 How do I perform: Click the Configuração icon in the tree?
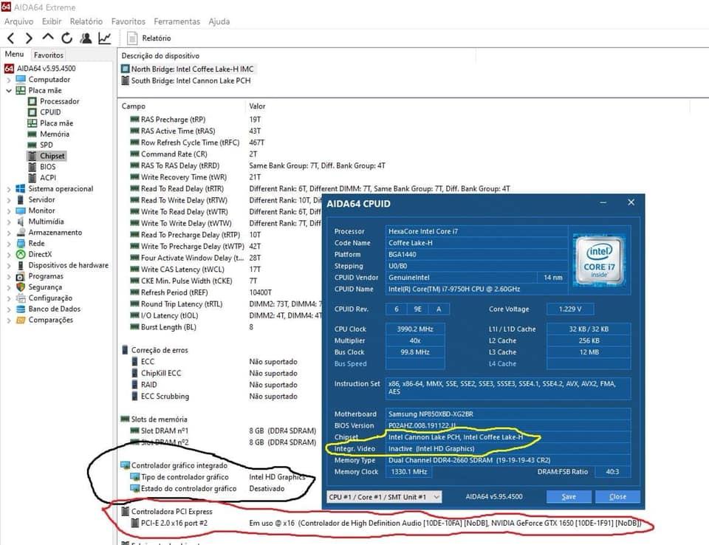(21, 298)
